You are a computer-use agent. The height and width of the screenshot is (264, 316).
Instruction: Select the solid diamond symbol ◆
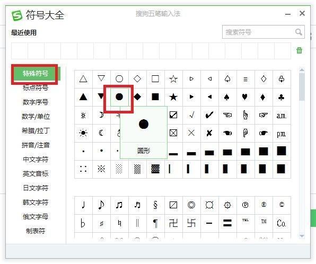coord(137,97)
